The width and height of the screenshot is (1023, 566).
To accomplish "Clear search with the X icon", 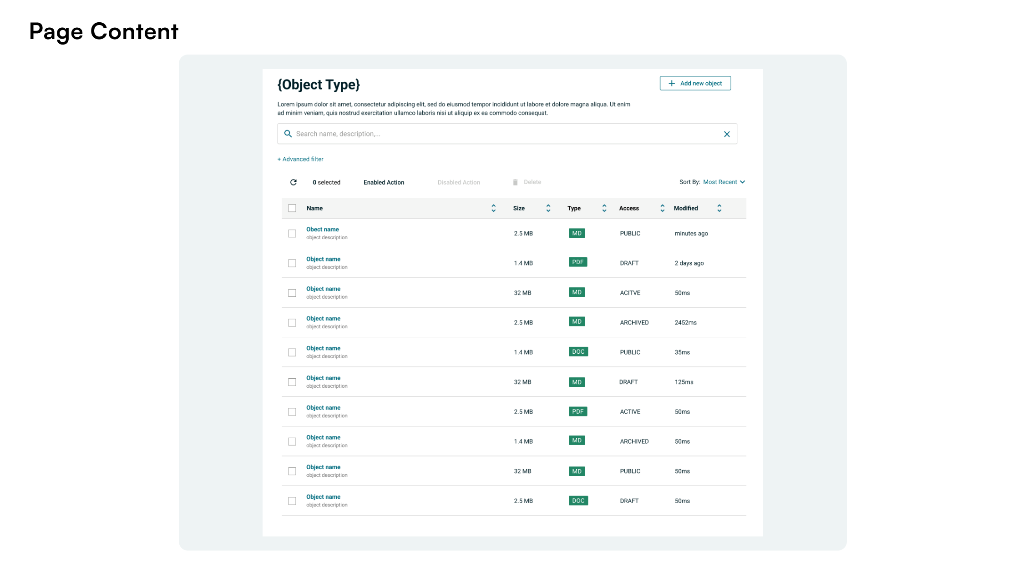I will [x=727, y=134].
